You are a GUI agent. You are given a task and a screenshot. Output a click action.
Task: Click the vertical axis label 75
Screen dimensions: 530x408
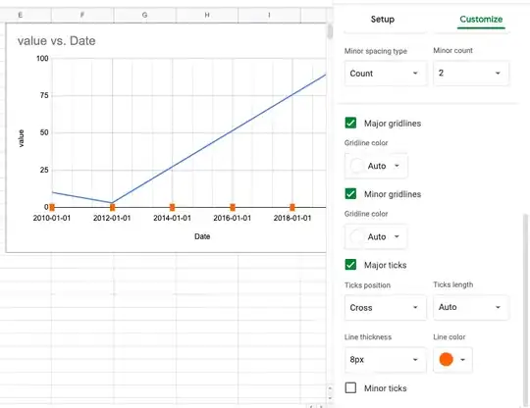pos(44,95)
